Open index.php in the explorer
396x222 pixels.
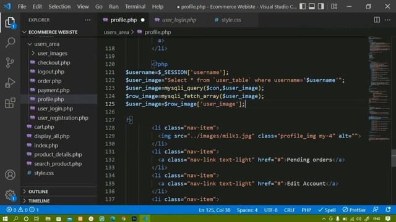click(x=46, y=146)
